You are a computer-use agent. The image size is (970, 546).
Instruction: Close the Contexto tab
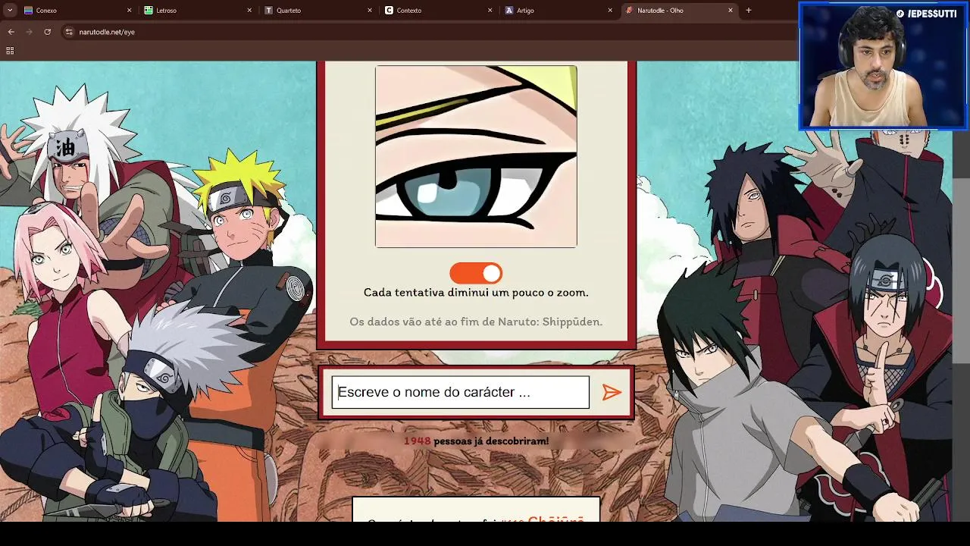point(490,11)
